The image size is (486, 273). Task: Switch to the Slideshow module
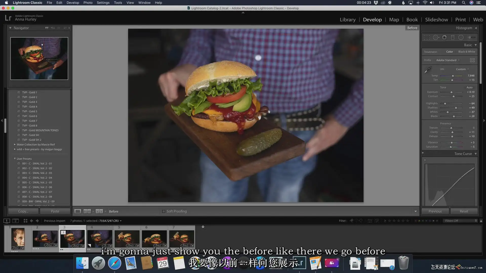coord(436,20)
